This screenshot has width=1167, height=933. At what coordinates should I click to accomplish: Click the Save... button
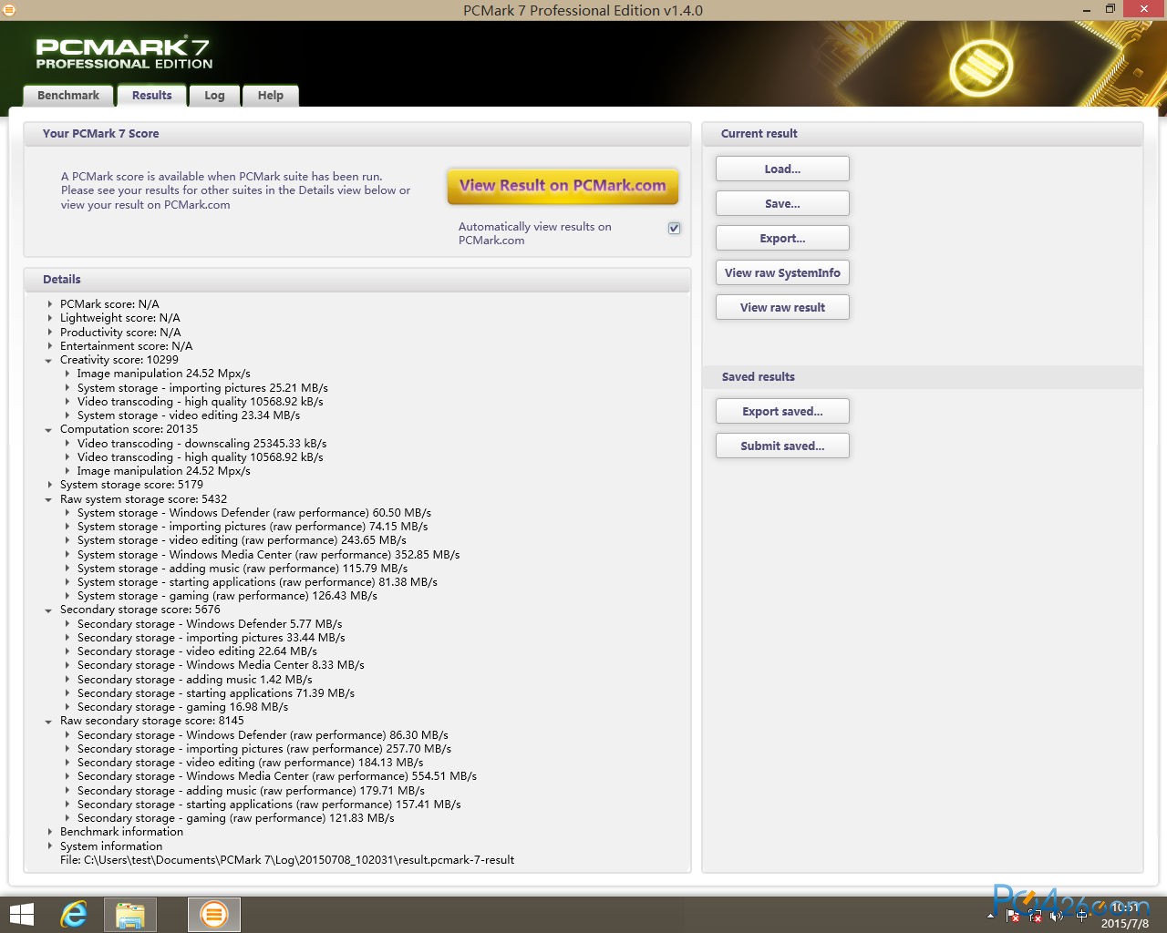(x=782, y=204)
